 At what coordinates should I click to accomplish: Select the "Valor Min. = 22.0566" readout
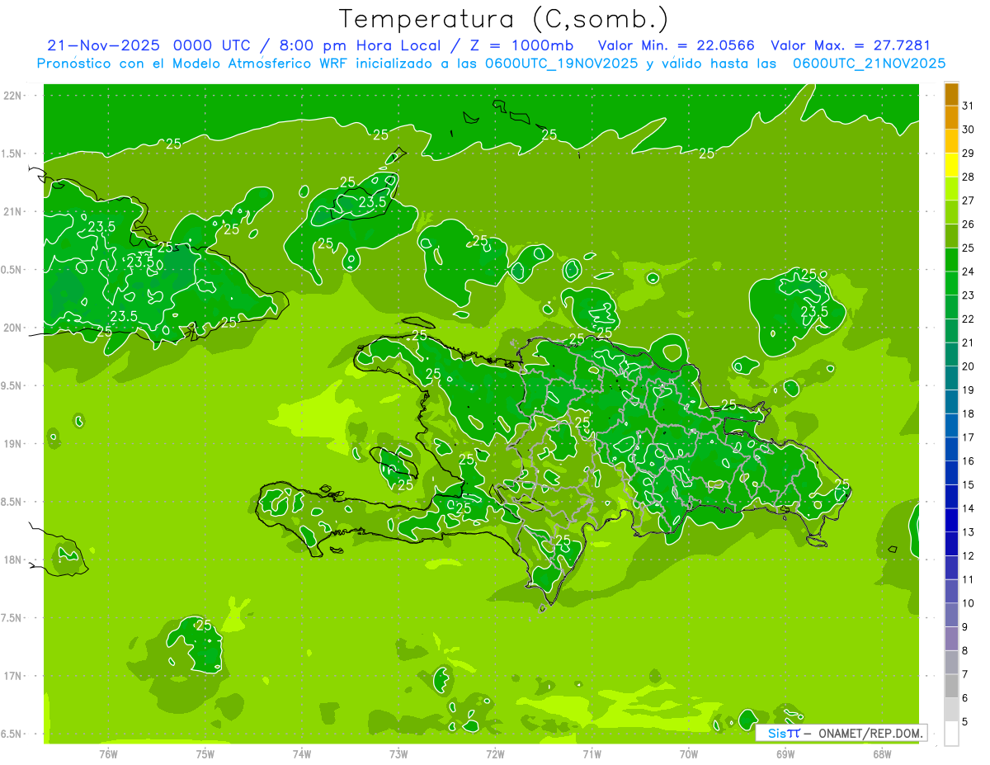(676, 45)
